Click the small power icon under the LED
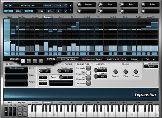The width and height of the screenshot is (162, 118). [x=71, y=10]
